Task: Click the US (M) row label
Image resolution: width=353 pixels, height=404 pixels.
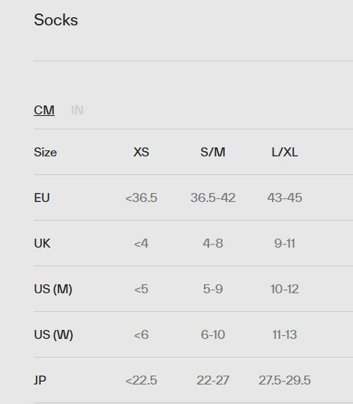Action: pyautogui.click(x=53, y=289)
